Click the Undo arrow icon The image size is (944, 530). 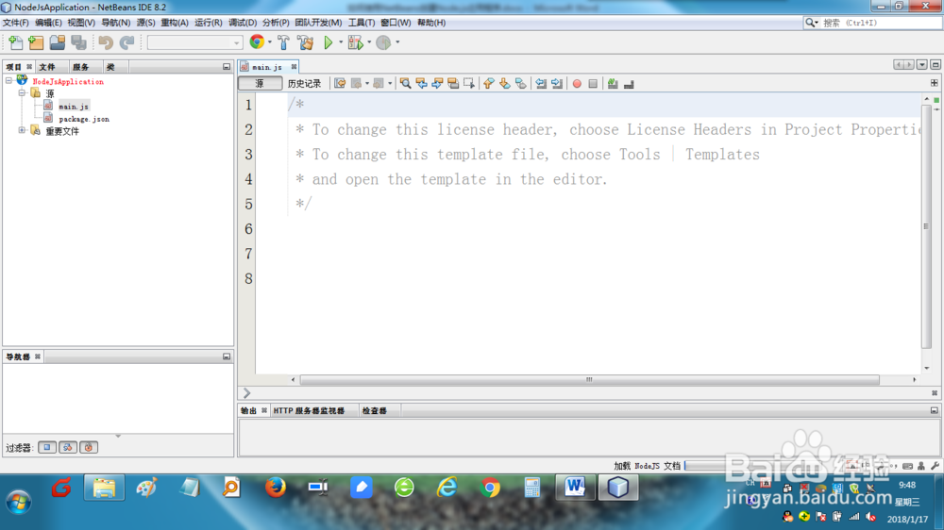pos(106,42)
